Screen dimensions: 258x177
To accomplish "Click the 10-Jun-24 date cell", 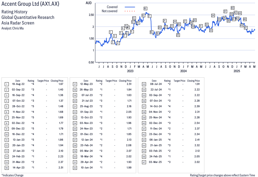I will click(87, 168).
